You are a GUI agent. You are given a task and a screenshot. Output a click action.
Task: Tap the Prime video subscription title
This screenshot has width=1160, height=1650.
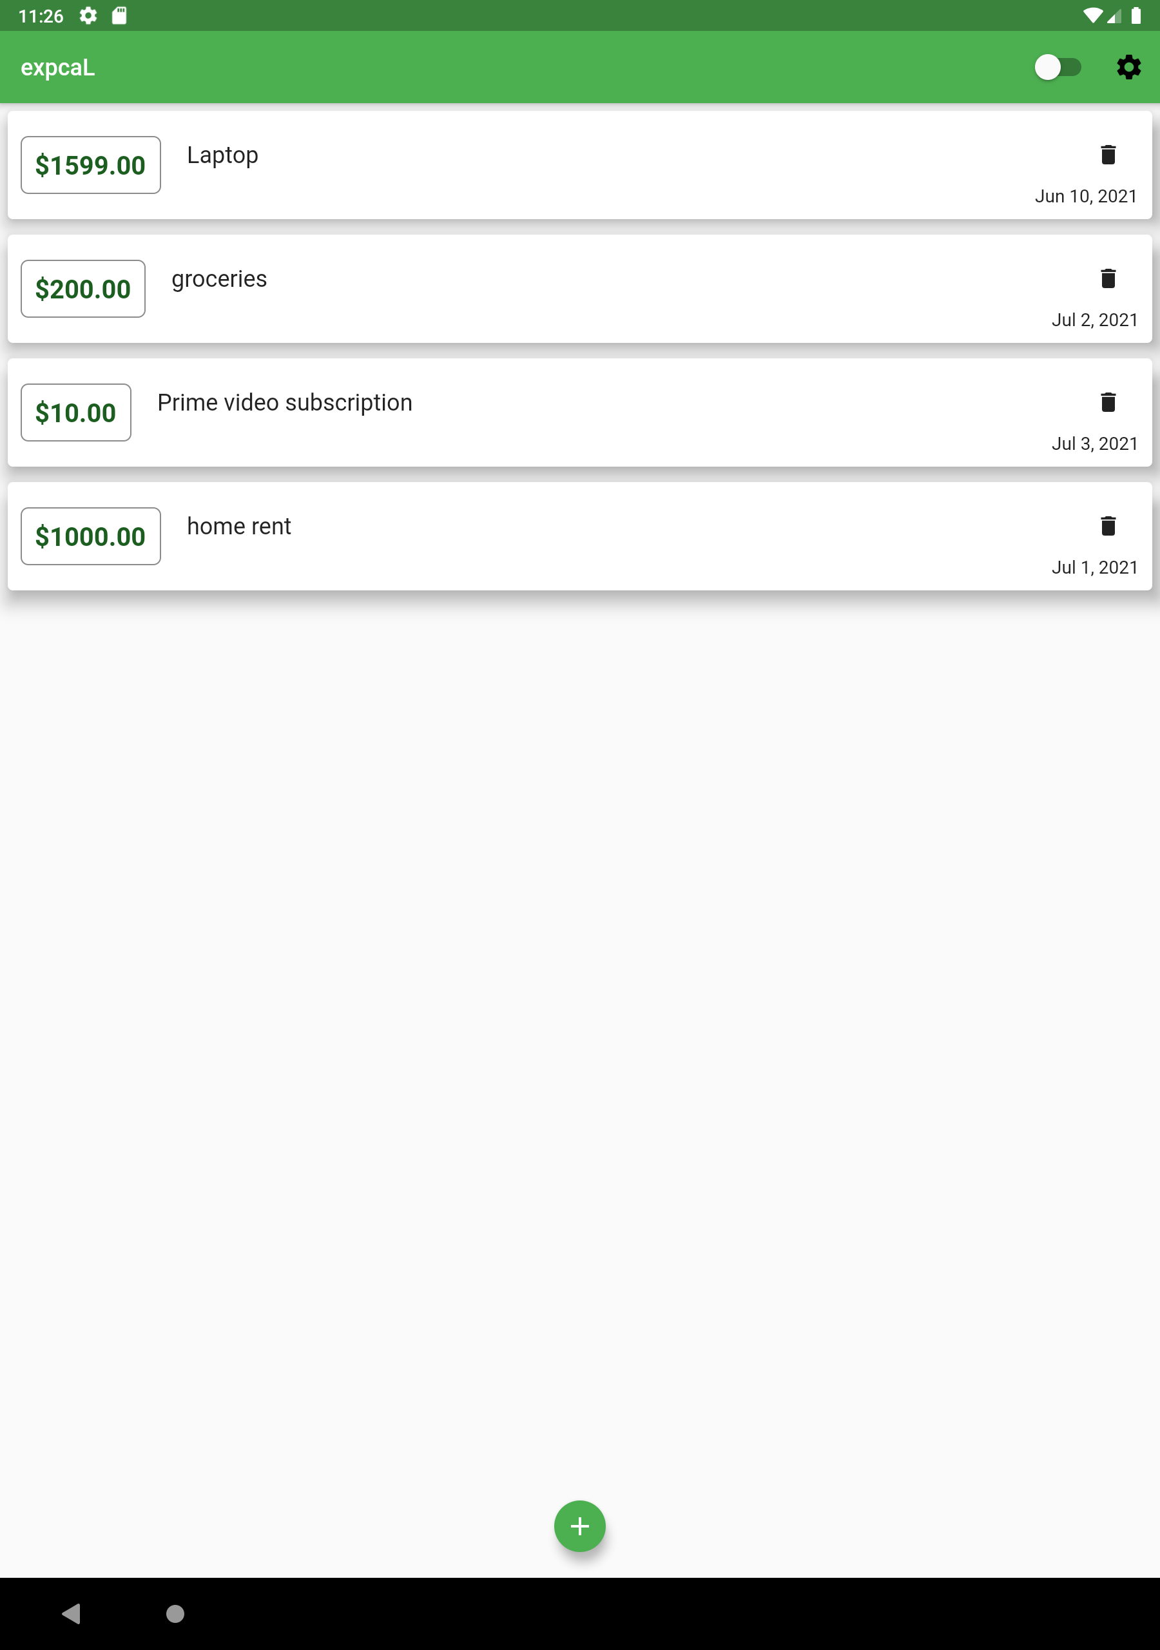[x=285, y=402]
